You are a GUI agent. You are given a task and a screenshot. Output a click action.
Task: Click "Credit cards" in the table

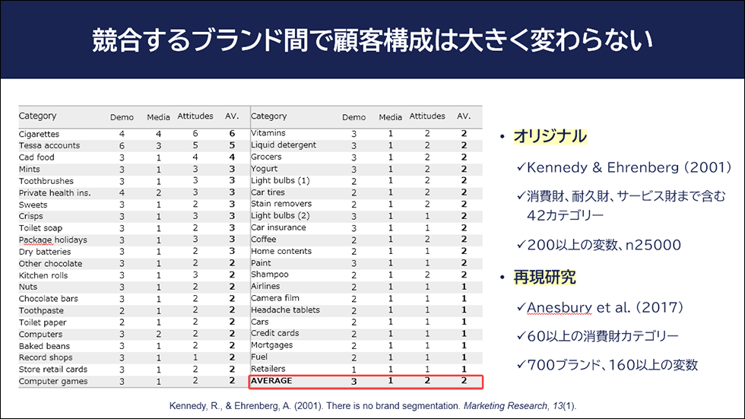click(275, 334)
